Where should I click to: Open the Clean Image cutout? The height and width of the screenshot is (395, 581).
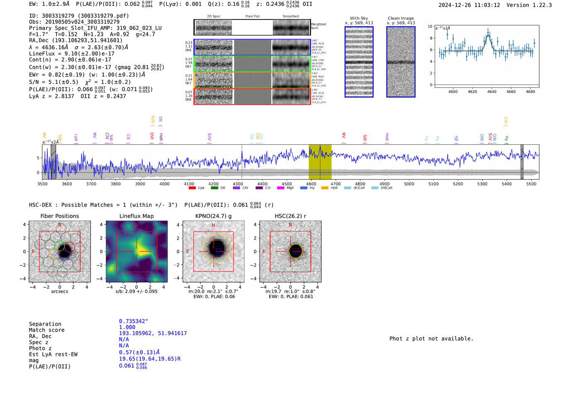point(400,62)
